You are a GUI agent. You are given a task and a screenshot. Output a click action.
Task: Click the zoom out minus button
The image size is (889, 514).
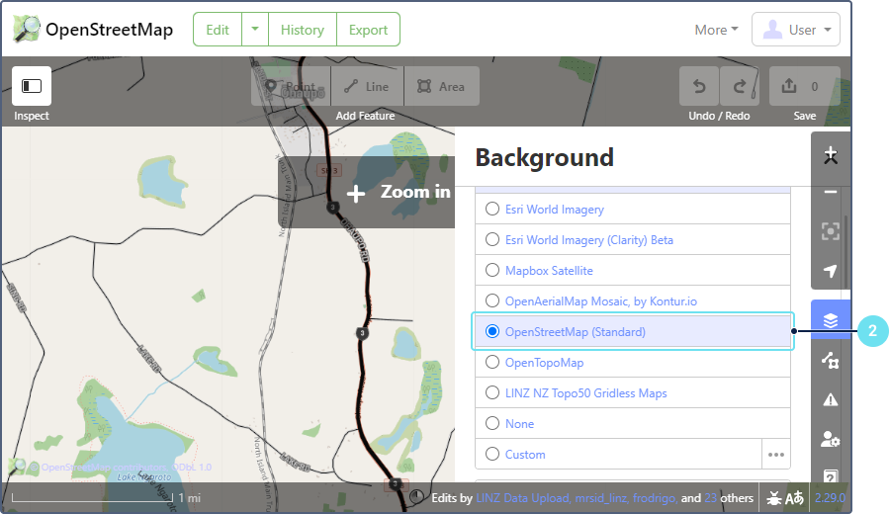click(x=830, y=192)
